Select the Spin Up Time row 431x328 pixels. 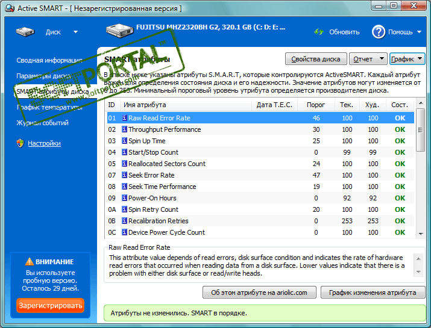click(x=260, y=141)
